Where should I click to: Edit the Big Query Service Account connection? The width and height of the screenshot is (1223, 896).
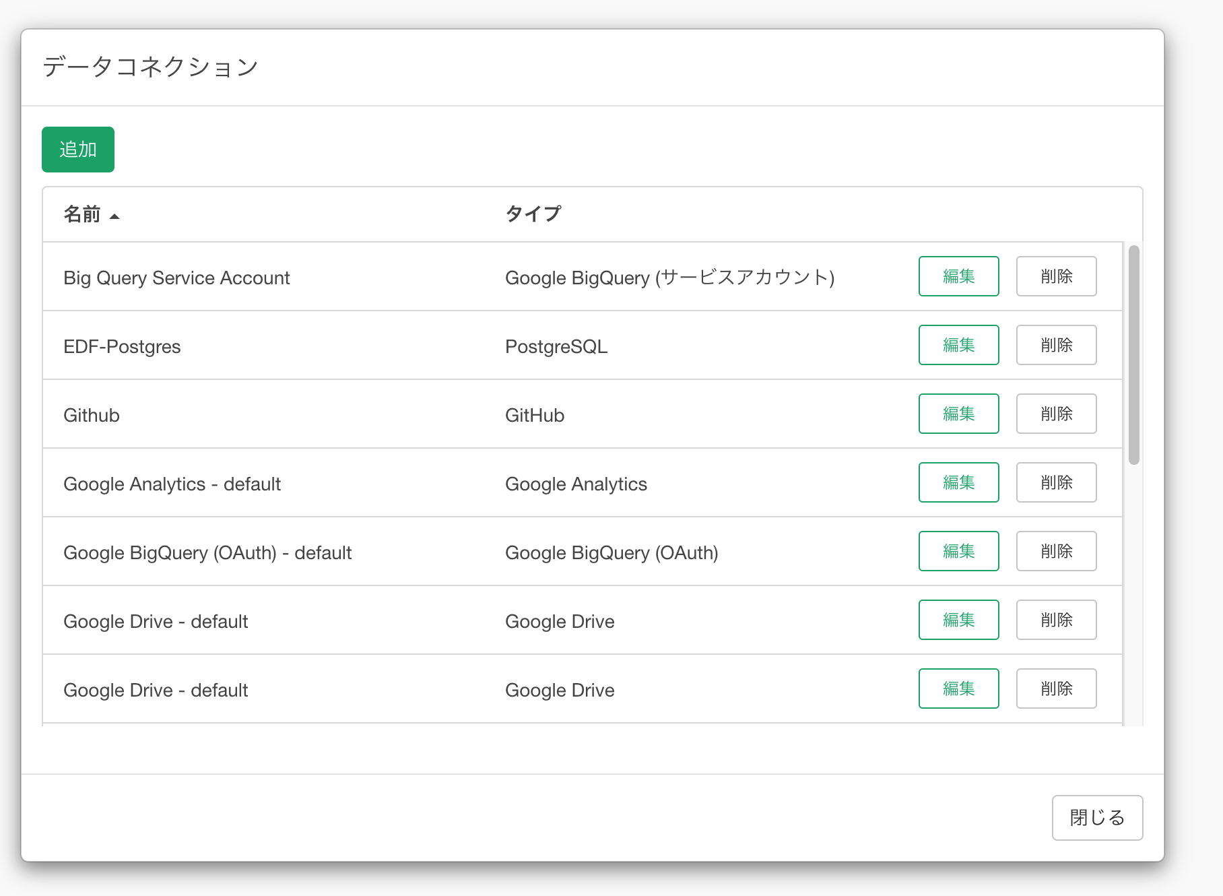pos(958,276)
